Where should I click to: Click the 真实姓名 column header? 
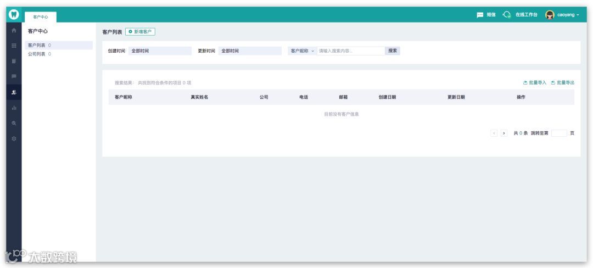[x=199, y=97]
